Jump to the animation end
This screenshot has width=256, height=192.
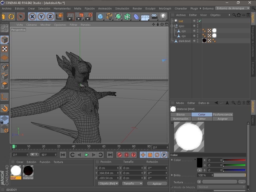click(110, 155)
